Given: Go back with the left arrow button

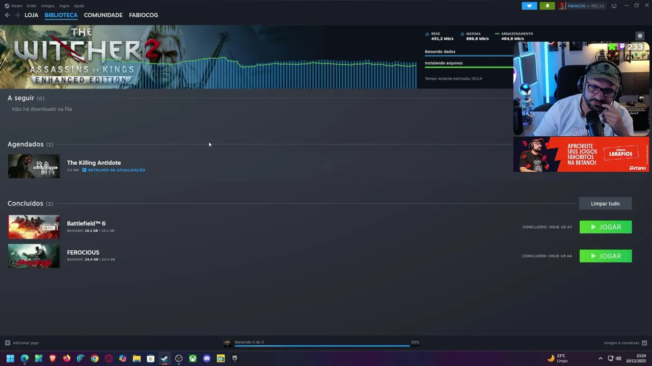Looking at the screenshot, I should 7,15.
